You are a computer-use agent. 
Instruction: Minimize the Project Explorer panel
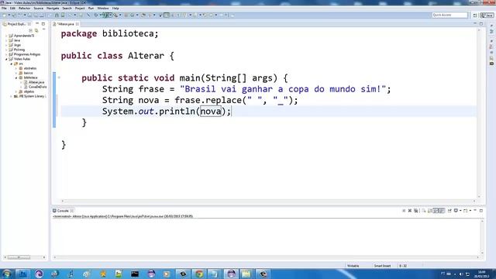click(37, 24)
